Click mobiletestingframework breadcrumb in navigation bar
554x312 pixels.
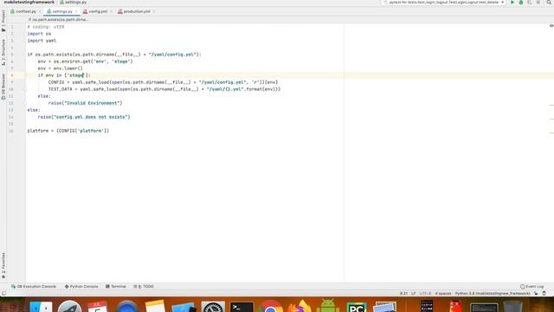click(29, 2)
